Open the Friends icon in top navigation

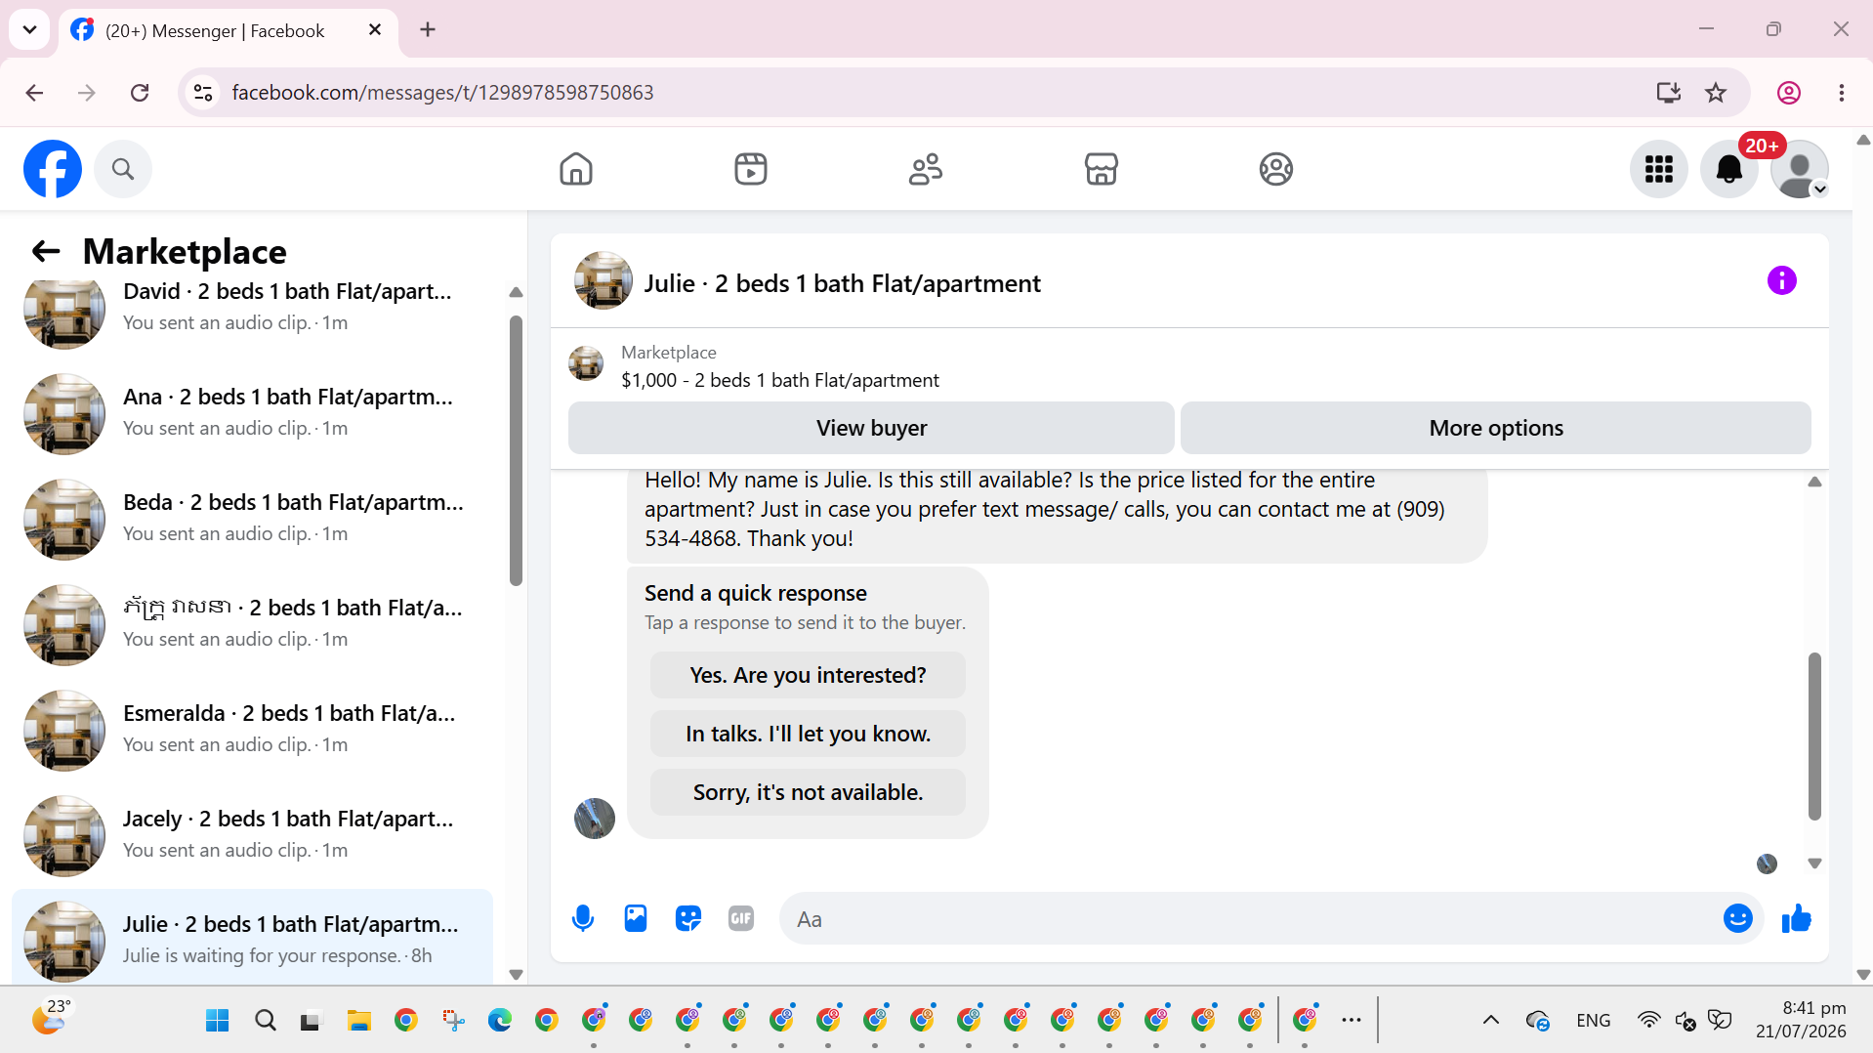click(926, 169)
